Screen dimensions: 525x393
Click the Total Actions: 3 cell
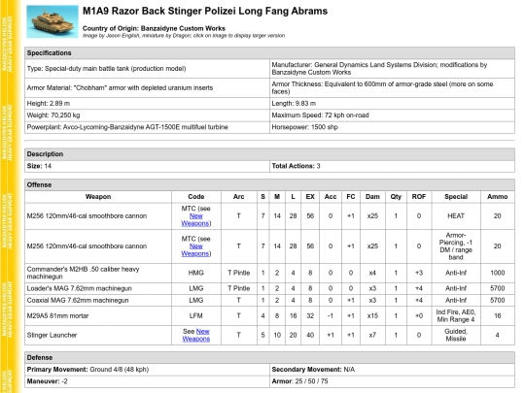point(392,166)
